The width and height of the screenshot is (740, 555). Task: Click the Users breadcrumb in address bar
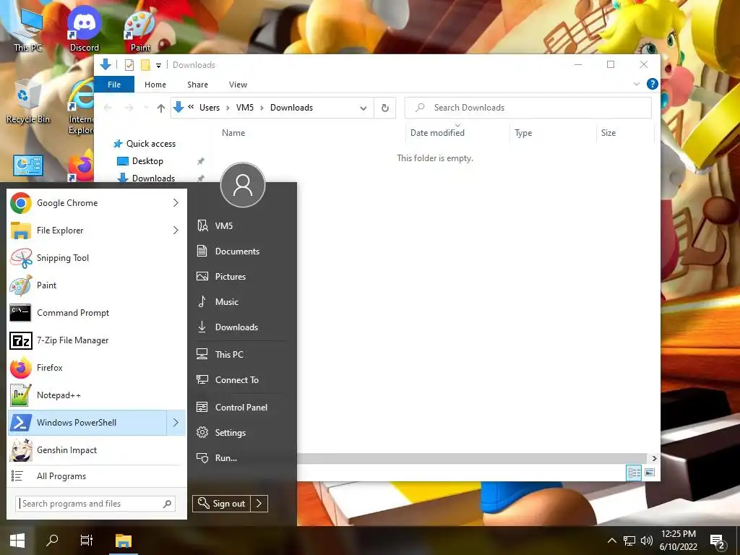click(x=210, y=108)
